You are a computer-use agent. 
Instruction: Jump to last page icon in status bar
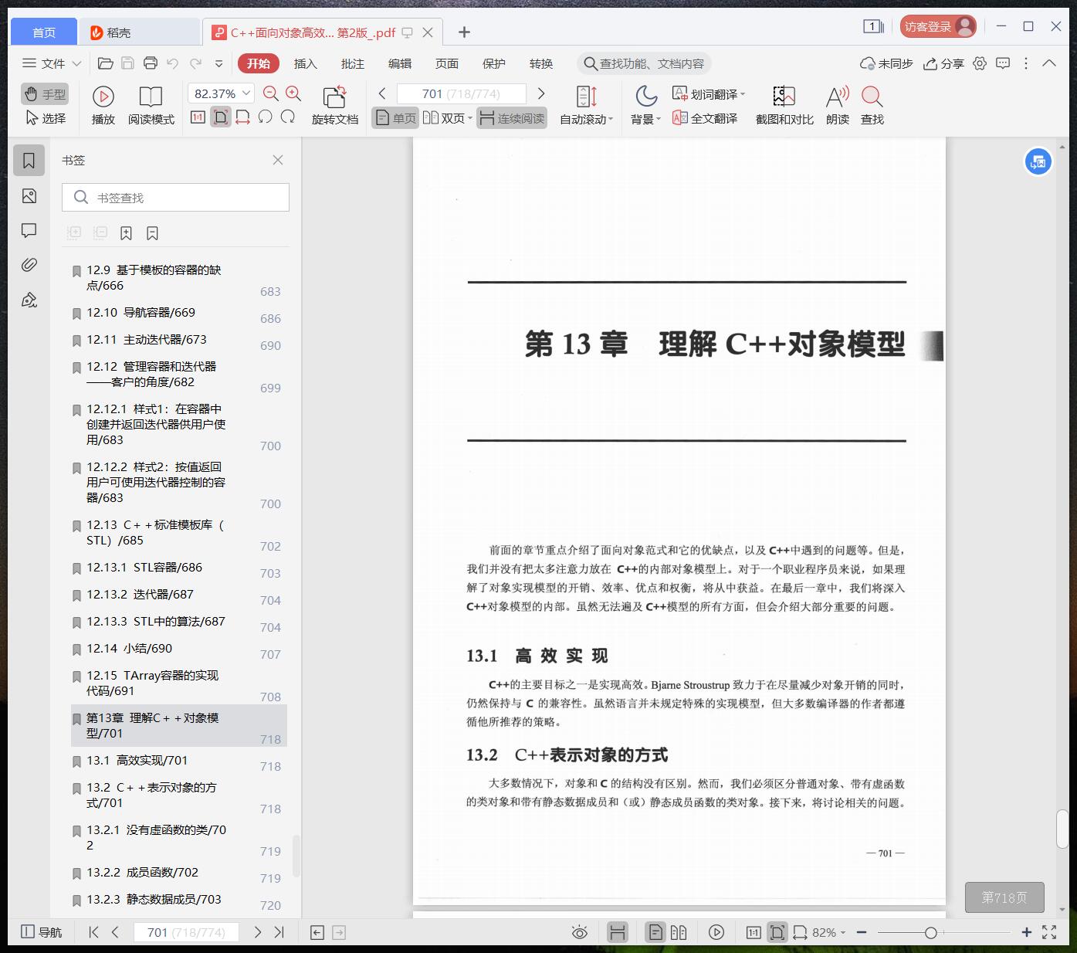[x=279, y=932]
